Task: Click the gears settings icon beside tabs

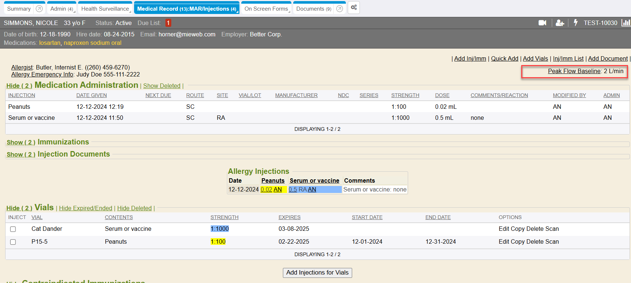Action: tap(354, 8)
